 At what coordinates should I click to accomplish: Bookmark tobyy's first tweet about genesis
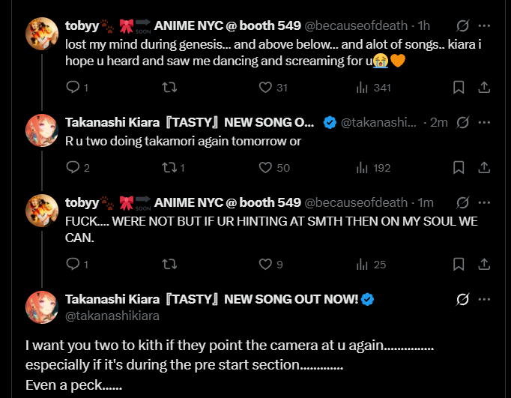[x=459, y=88]
